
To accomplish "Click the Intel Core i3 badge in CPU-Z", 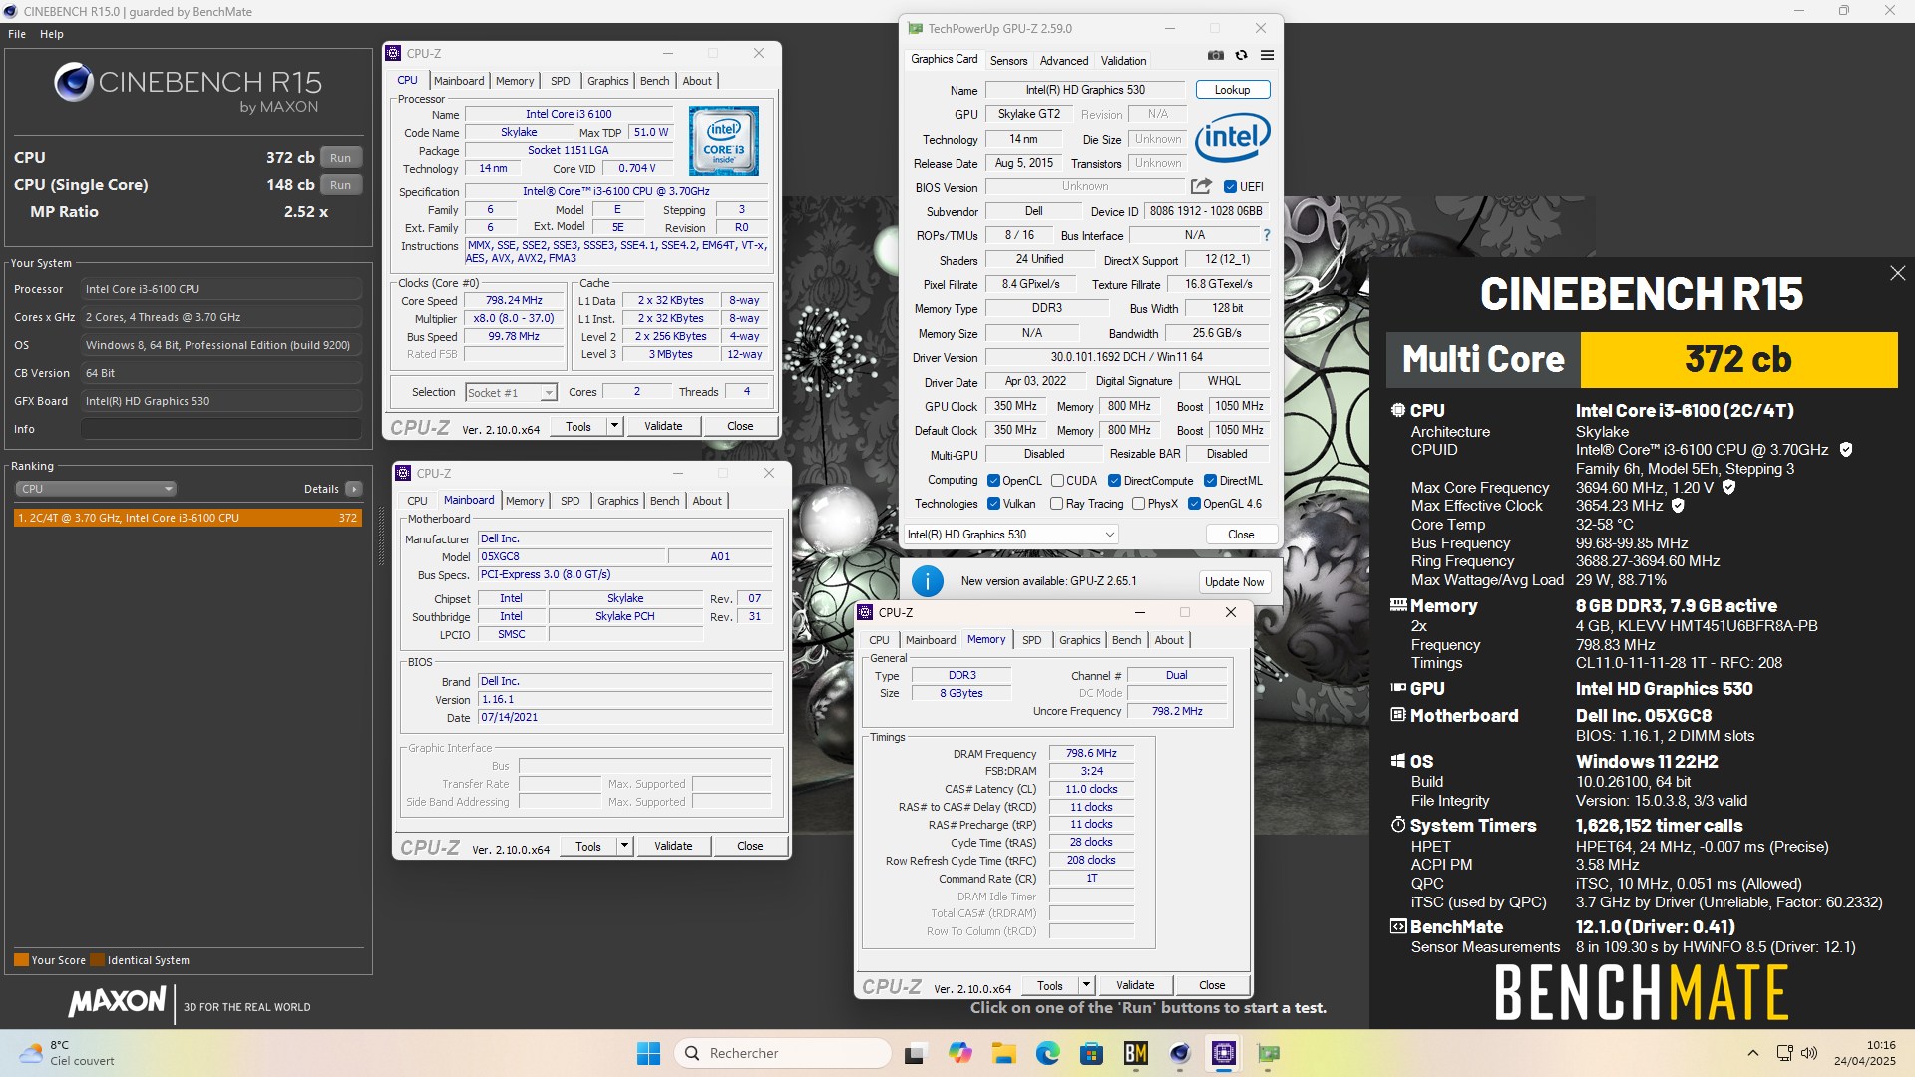I will pyautogui.click(x=724, y=141).
